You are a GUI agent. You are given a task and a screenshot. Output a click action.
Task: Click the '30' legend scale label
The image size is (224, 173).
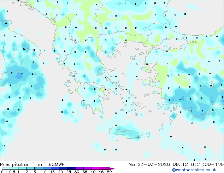[x=77, y=172]
